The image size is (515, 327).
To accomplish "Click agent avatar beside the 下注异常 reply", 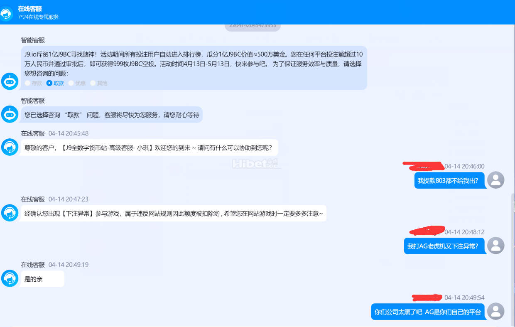I will 10,213.
